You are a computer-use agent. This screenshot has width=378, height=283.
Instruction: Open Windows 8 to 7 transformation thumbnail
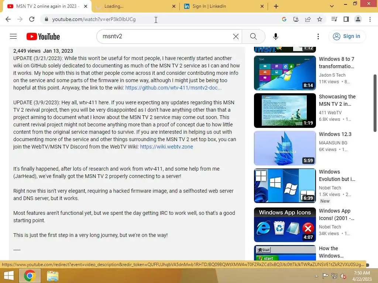[285, 73]
